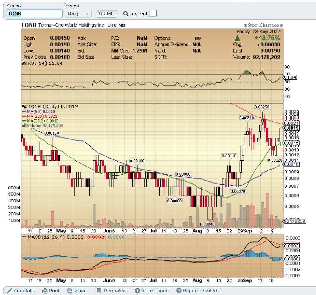This screenshot has height=295, width=316.
Task: Click the StockCharts.com credit text
Action: [264, 25]
